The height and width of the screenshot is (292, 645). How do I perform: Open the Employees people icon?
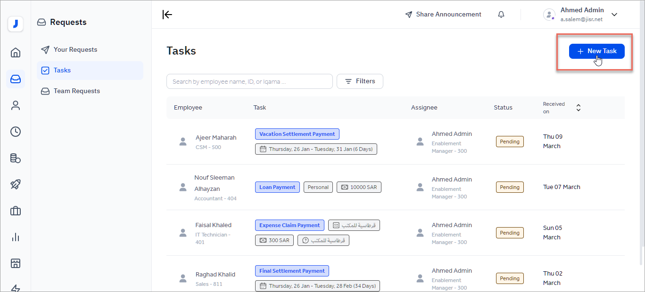16,105
